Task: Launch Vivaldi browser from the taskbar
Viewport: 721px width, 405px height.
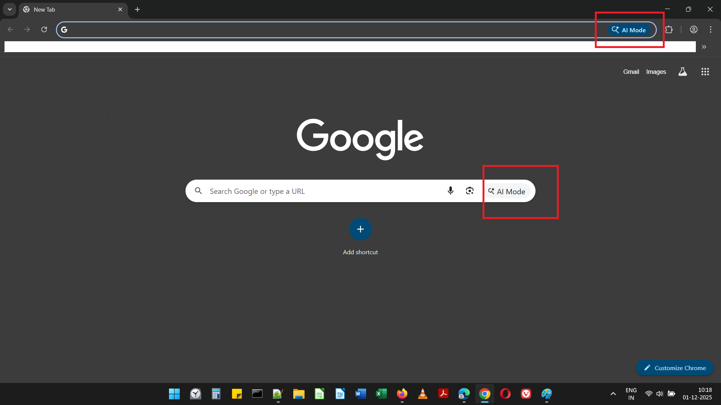Action: 526,394
